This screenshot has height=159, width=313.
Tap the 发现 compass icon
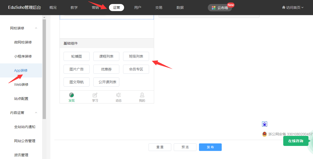(71, 95)
